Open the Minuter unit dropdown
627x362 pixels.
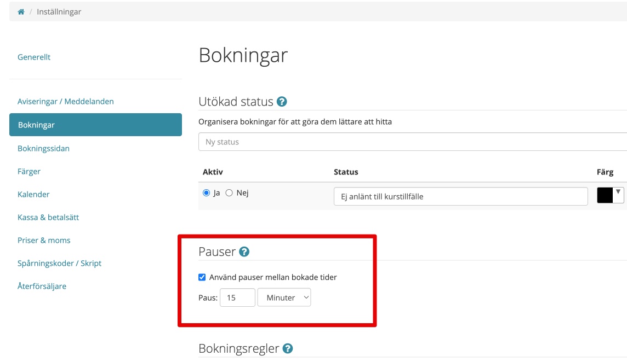[284, 297]
